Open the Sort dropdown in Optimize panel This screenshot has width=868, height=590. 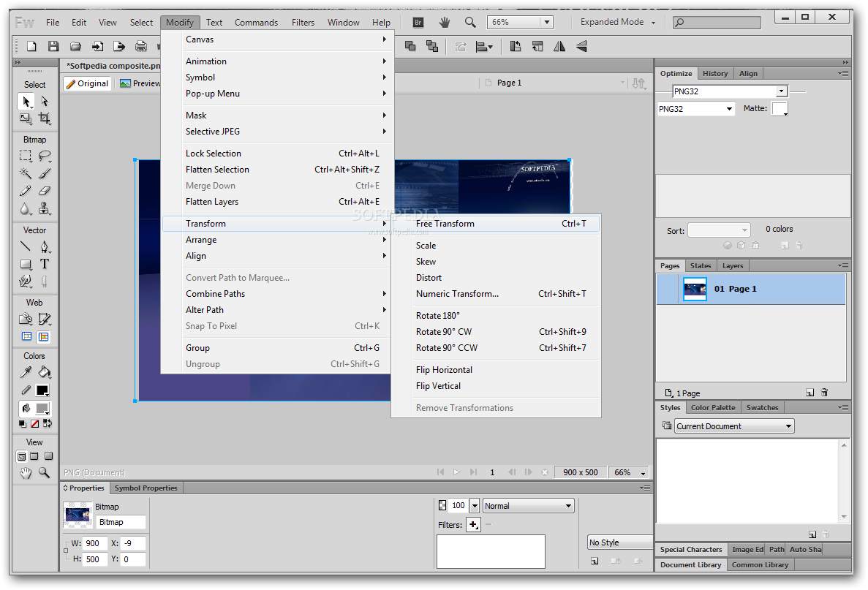click(x=719, y=230)
